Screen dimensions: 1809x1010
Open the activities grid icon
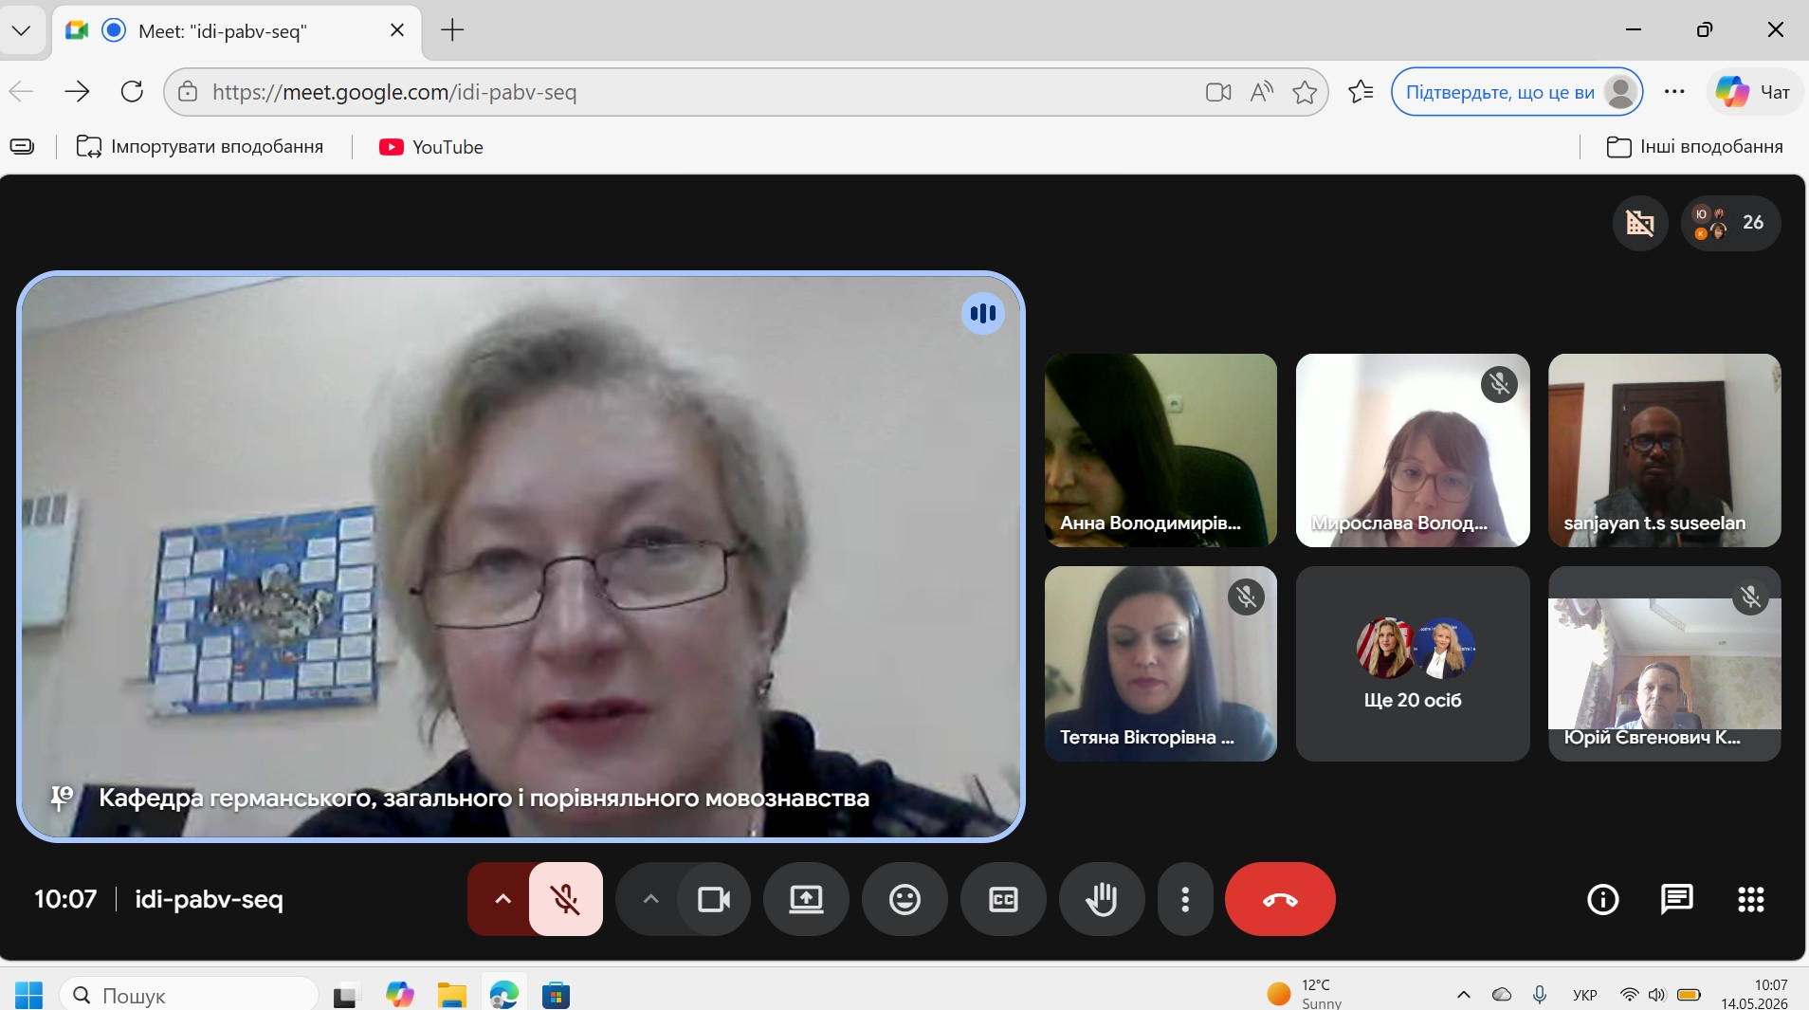(x=1750, y=899)
